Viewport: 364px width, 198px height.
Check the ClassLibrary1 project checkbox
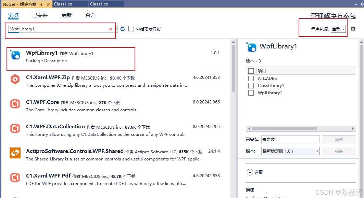[x=251, y=85]
